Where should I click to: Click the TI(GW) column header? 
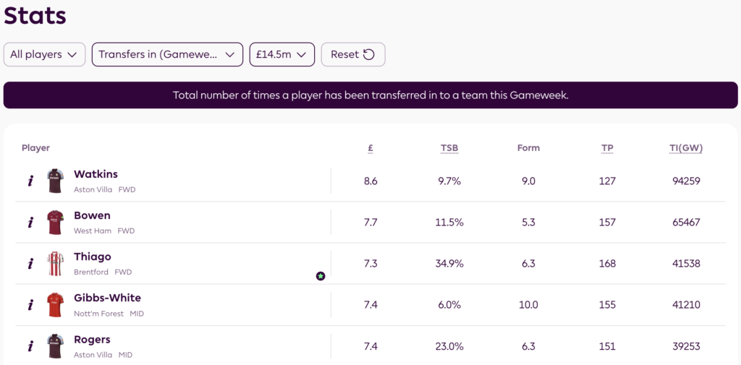click(686, 148)
